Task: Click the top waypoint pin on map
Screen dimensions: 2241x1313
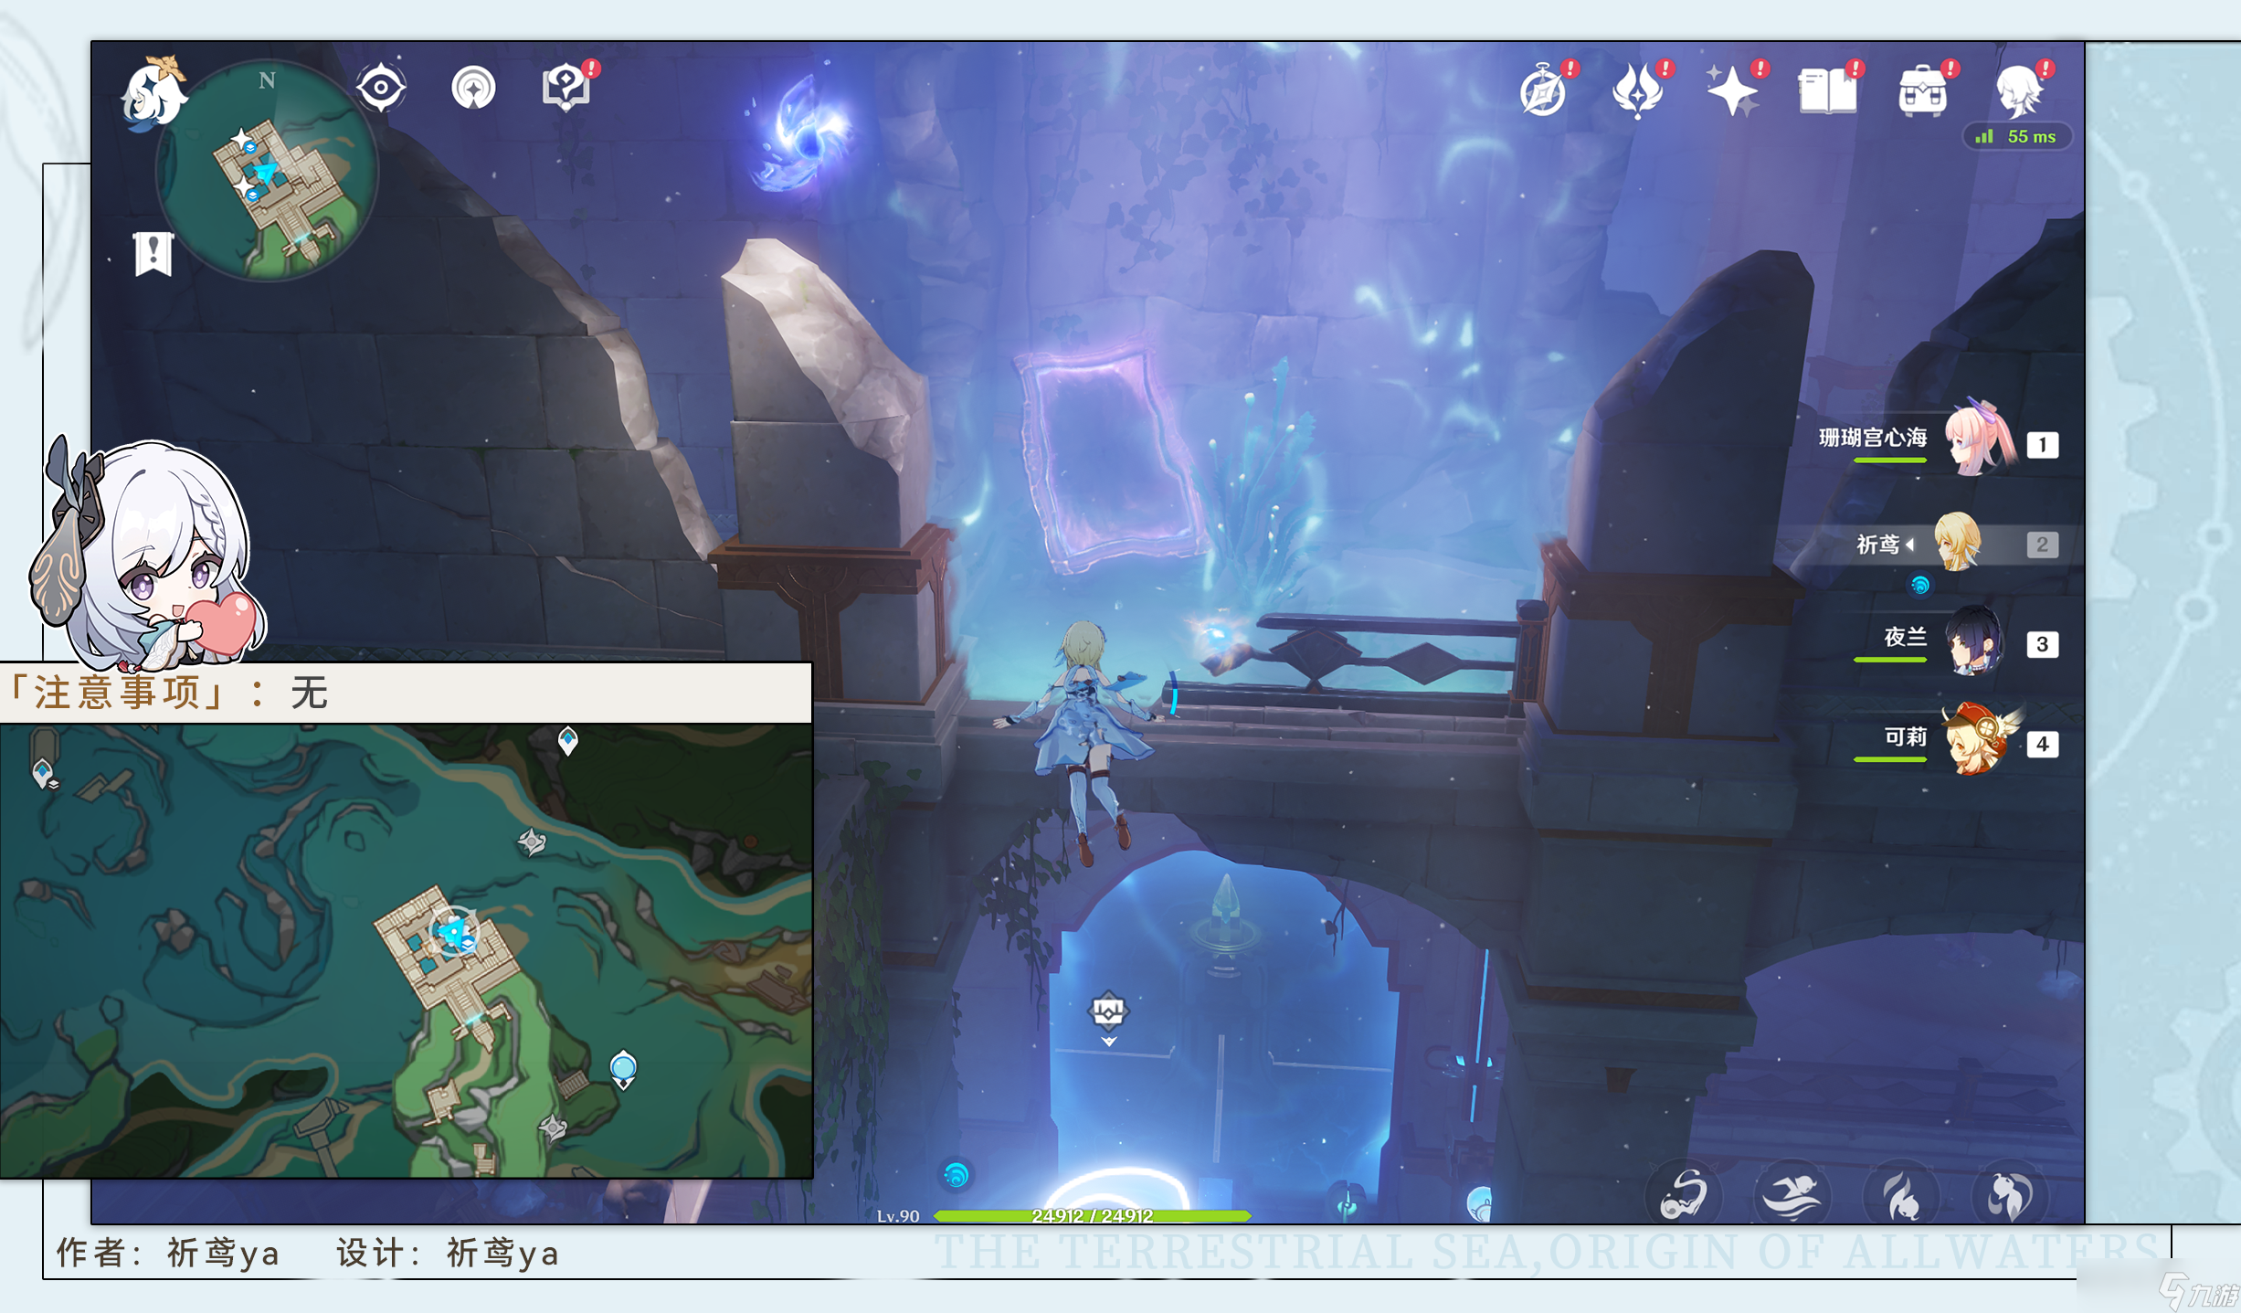Action: point(568,740)
